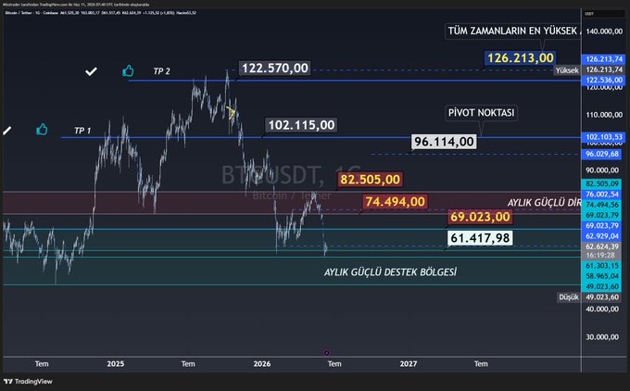Click the 62.929,04 price scale tag

tap(602, 236)
